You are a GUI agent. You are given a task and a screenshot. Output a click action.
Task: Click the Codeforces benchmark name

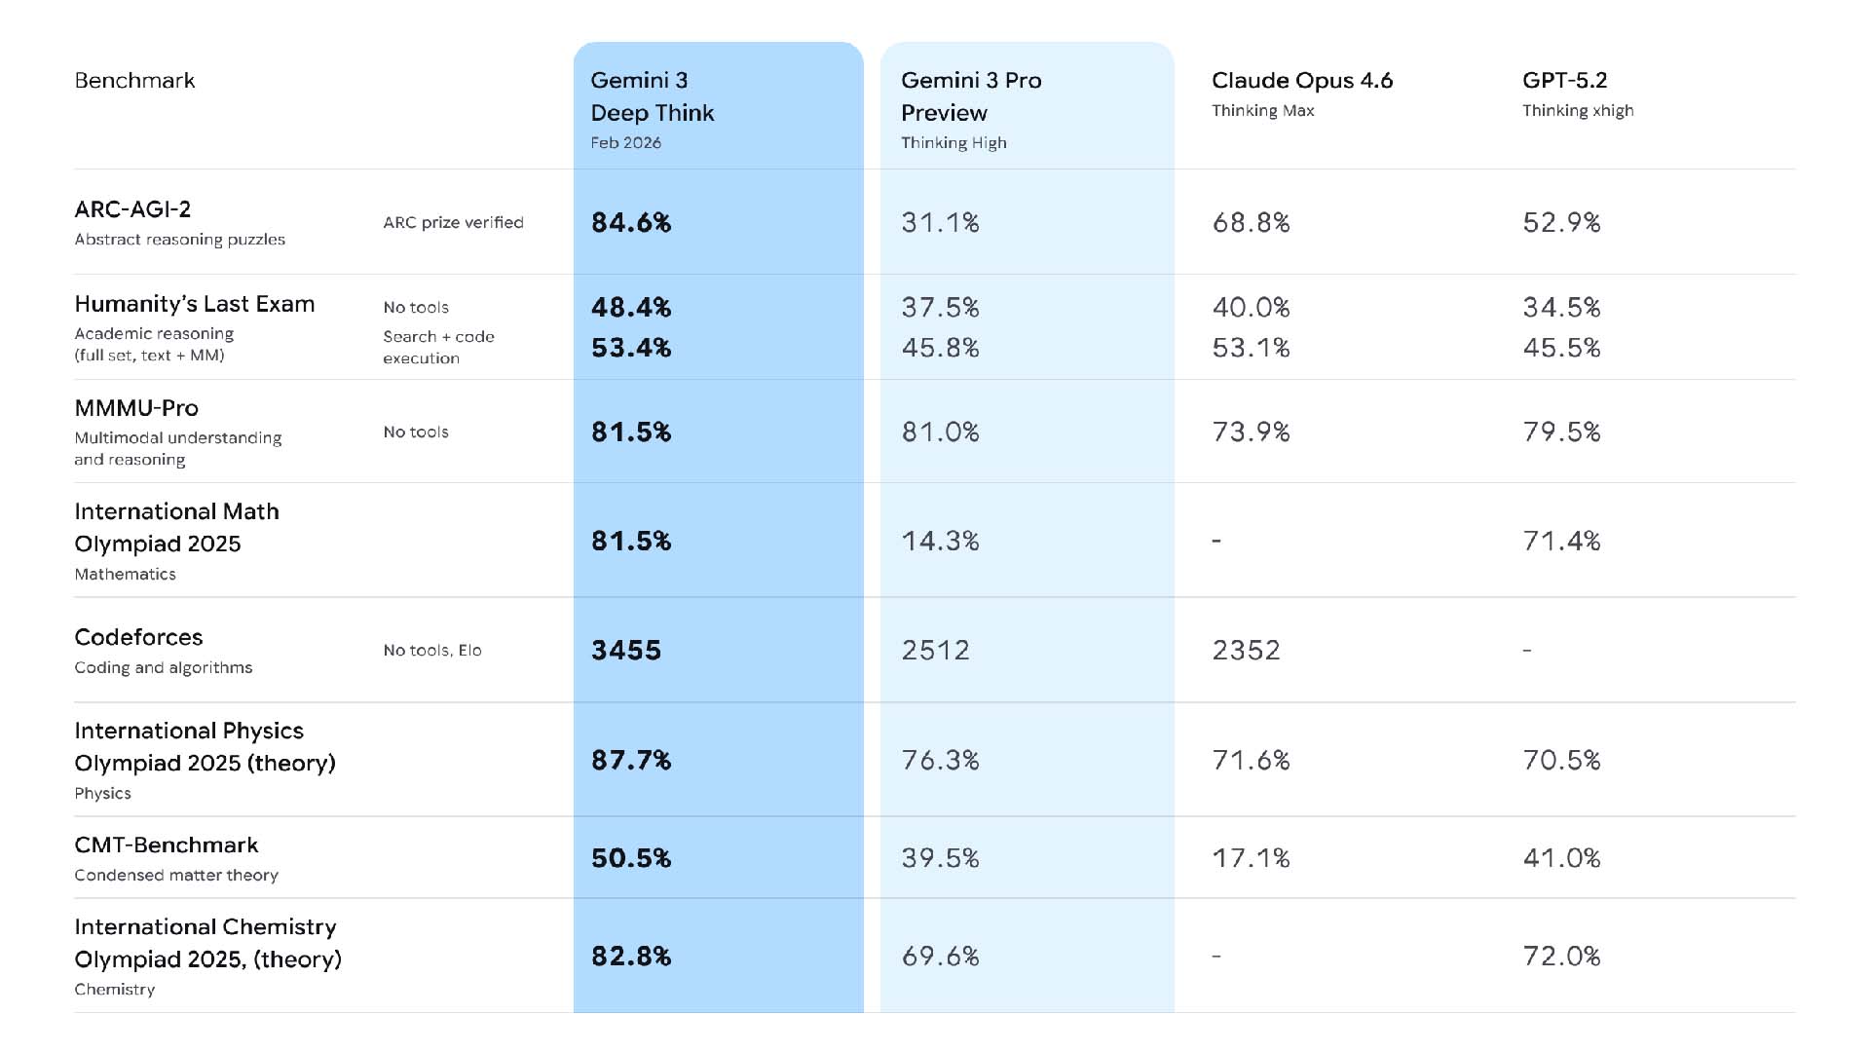click(x=138, y=637)
